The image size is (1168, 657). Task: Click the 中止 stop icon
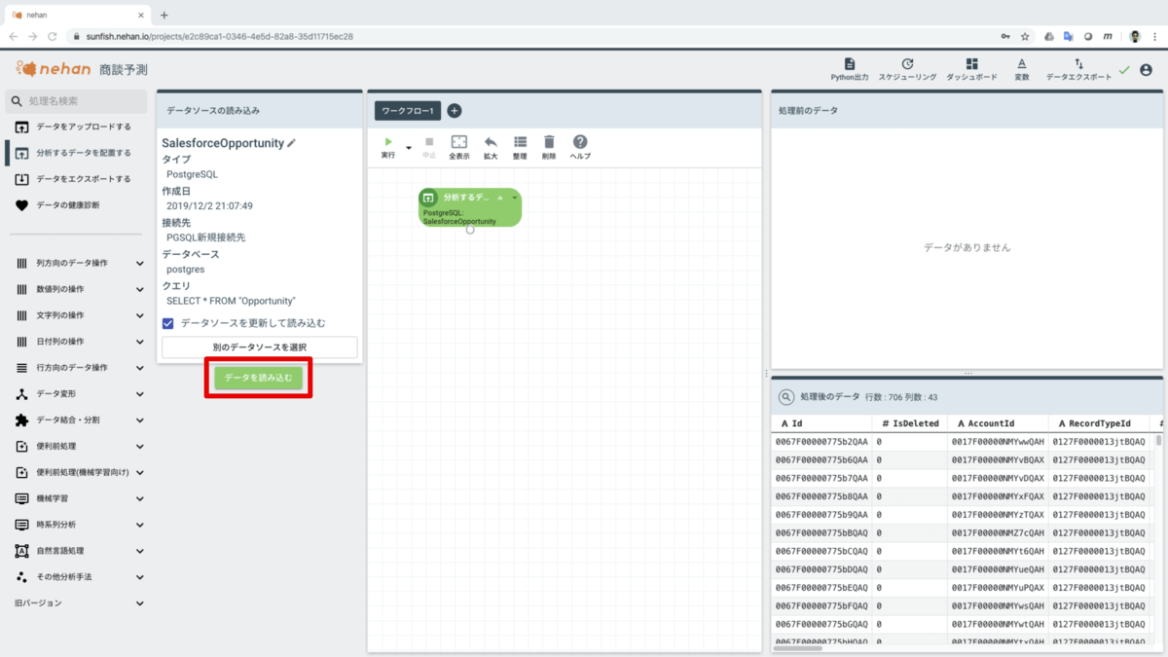pyautogui.click(x=429, y=142)
